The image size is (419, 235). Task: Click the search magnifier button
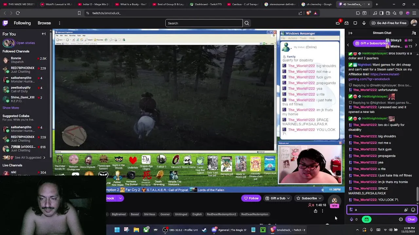247,23
